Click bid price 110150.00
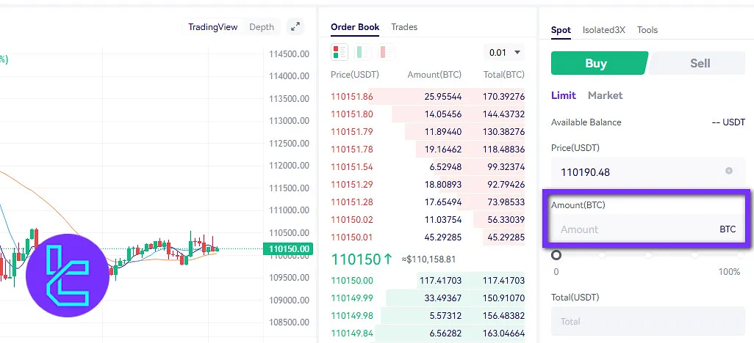The width and height of the screenshot is (754, 343). (x=352, y=280)
